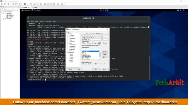
Task: Select RHEL8_3 VM in library tree
Action: [x=11, y=17]
